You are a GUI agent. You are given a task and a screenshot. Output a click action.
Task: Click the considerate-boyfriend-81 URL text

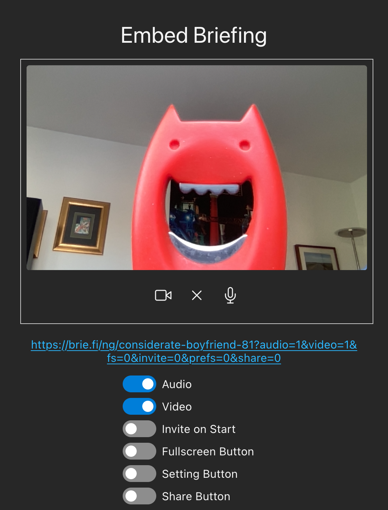194,352
